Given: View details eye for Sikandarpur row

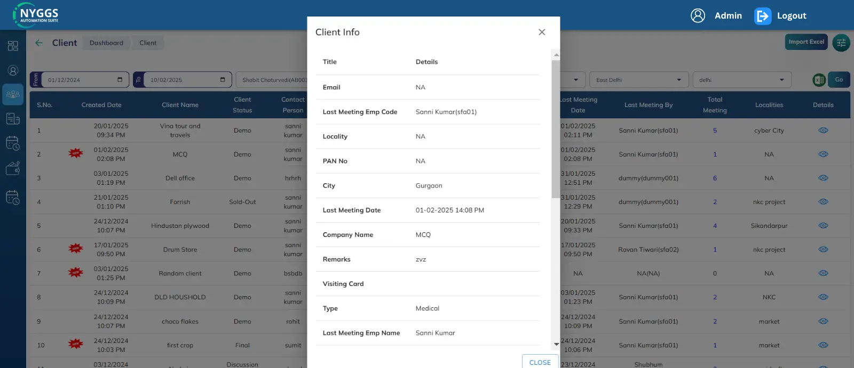Looking at the screenshot, I should 823,226.
